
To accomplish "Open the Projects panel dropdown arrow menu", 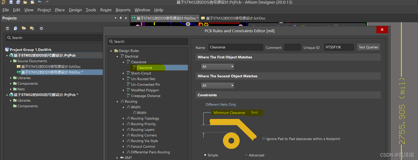I will click(115, 18).
